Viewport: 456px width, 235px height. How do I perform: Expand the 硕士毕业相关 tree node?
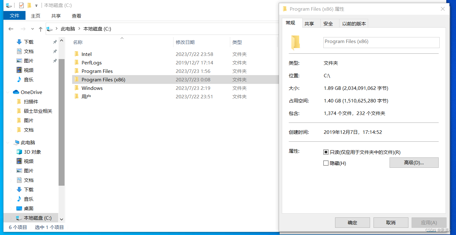coord(11,111)
